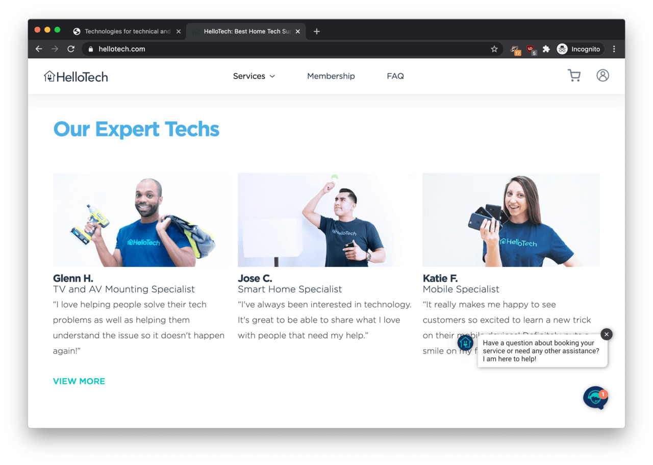Minimize the Chrome window with yellow button
653x465 pixels.
coord(47,30)
